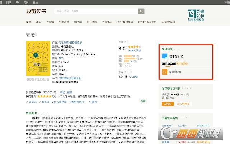Click the 推荐 button
This screenshot has width=230, height=144.
point(143,101)
